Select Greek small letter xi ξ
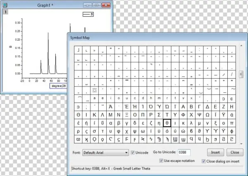Viewport: 248px width, 176px height. click(x=215, y=123)
